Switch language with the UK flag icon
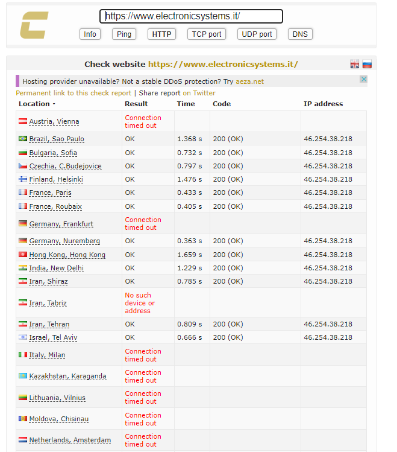 point(355,65)
